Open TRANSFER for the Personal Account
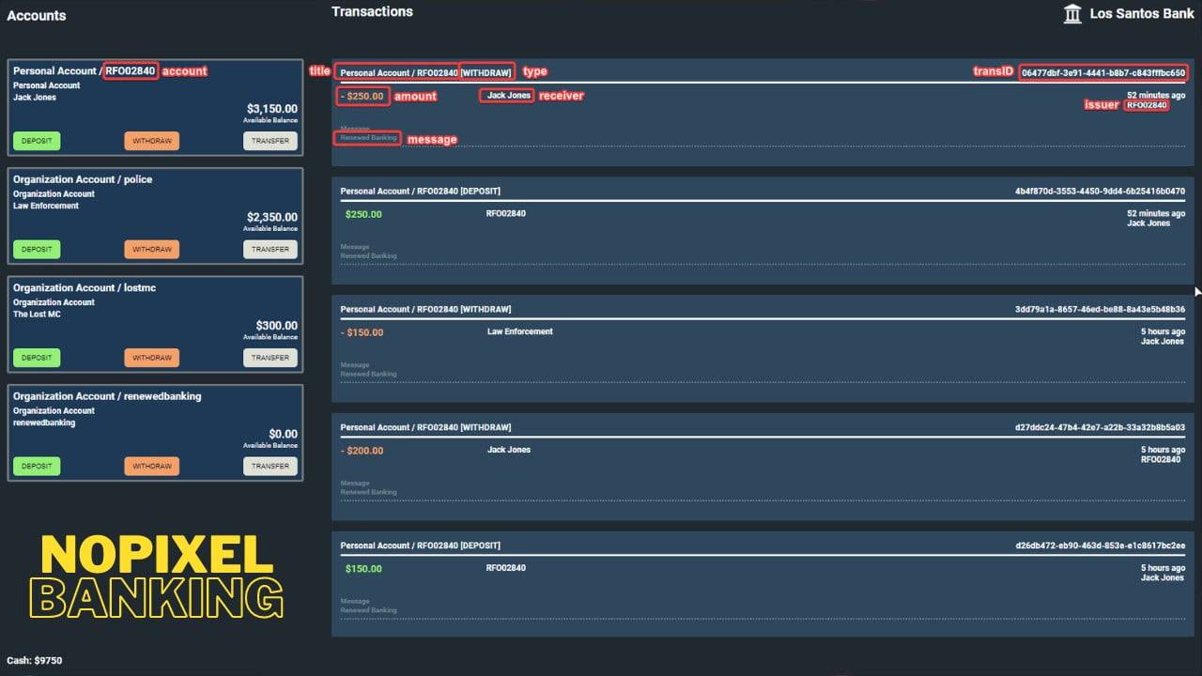 pos(270,141)
